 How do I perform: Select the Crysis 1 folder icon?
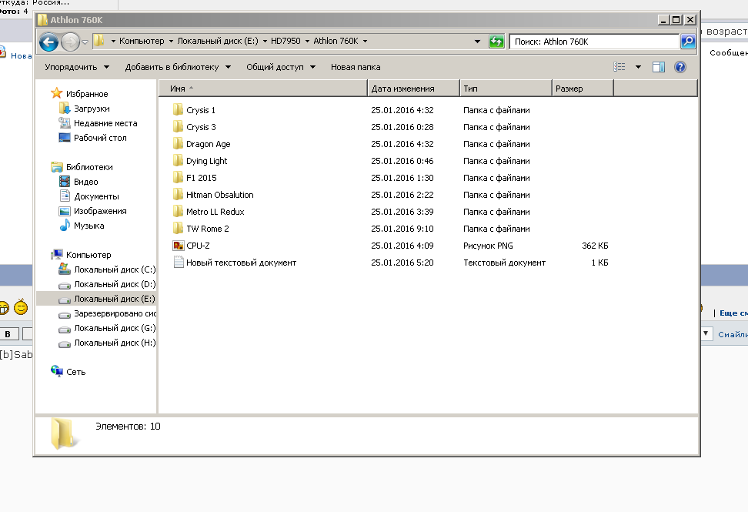point(178,110)
